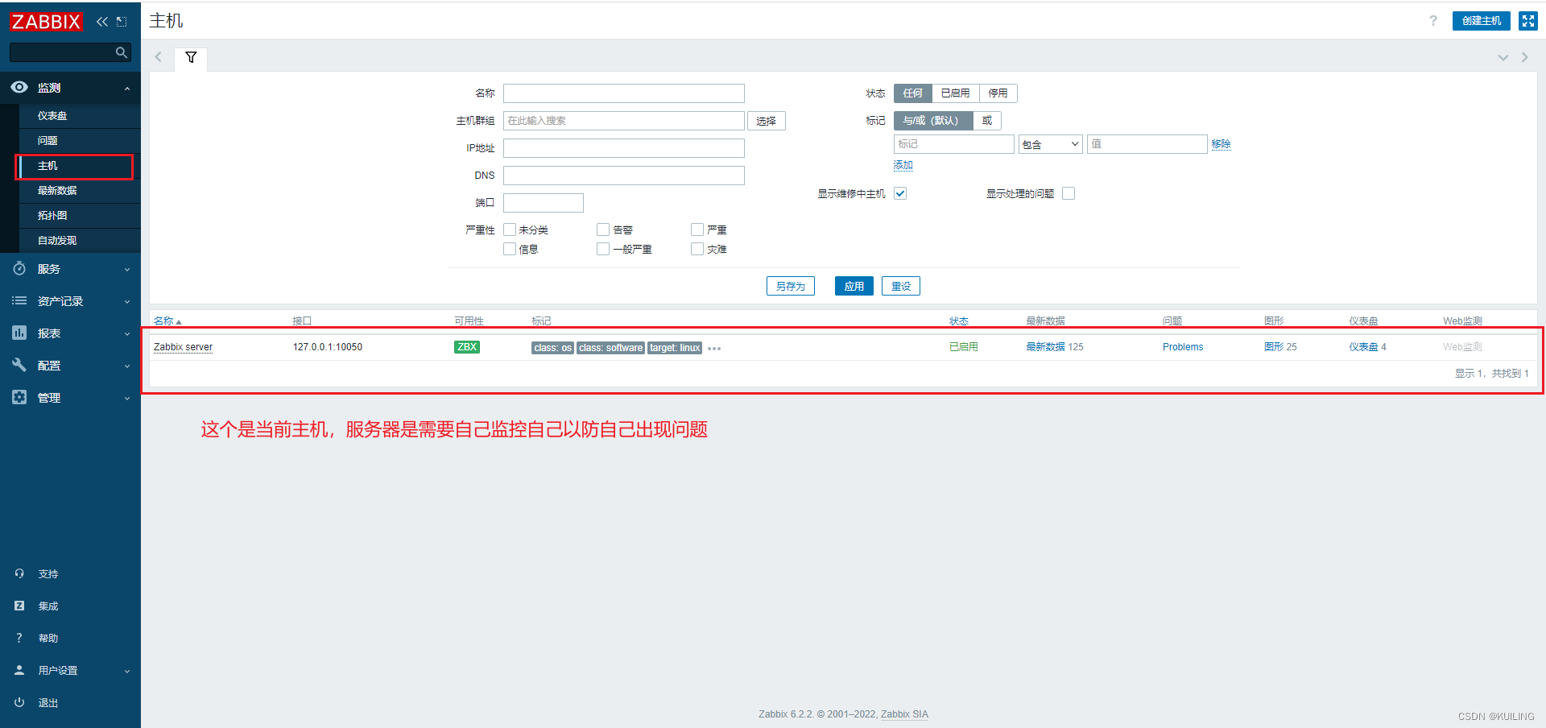Select 停用 status option
Viewport: 1546px width, 728px height.
coord(998,93)
